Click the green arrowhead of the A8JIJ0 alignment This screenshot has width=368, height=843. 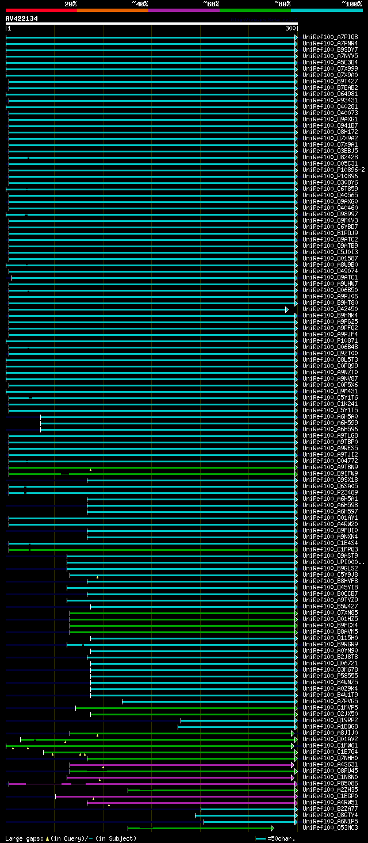tap(293, 733)
